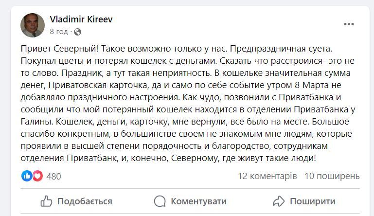Open the "10 поширень" shares list
Screen dimensions: 374x216
pyautogui.click(x=332, y=176)
